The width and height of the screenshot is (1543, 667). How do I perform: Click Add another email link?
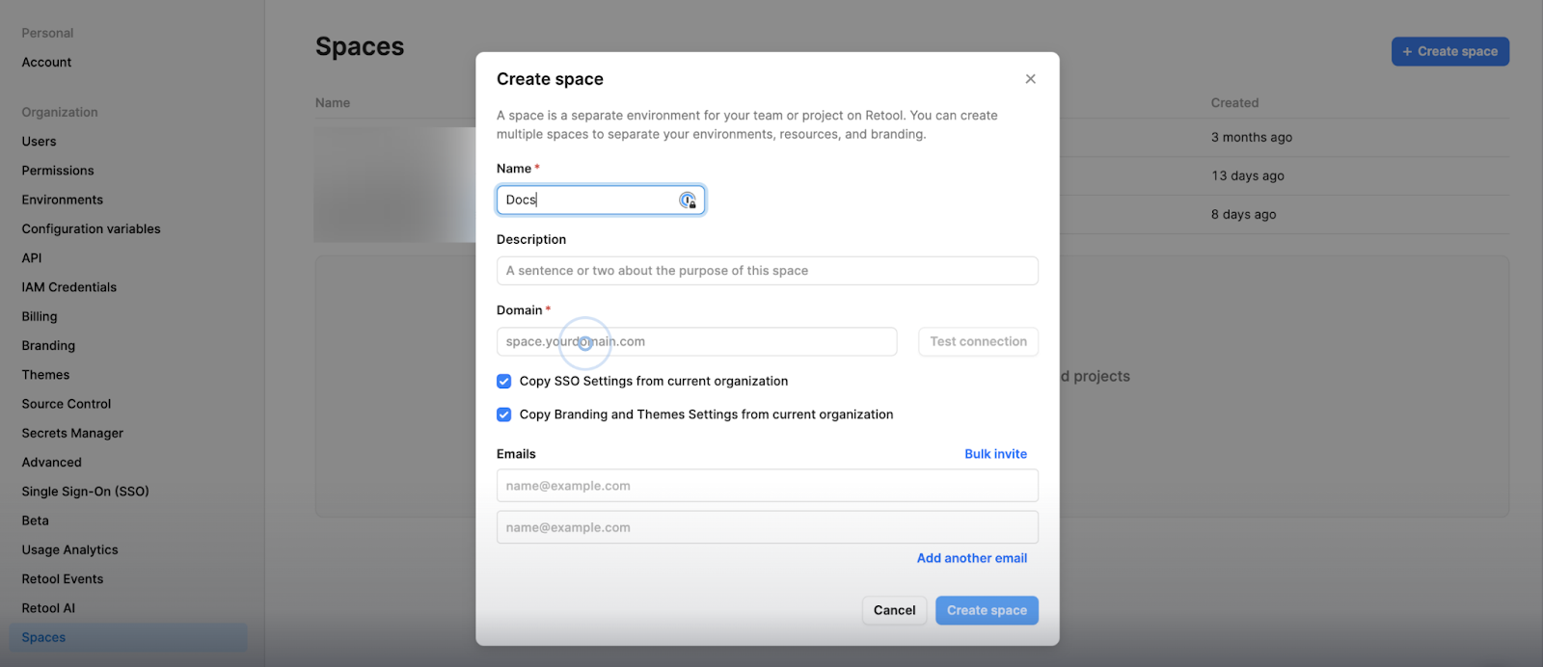click(x=971, y=558)
